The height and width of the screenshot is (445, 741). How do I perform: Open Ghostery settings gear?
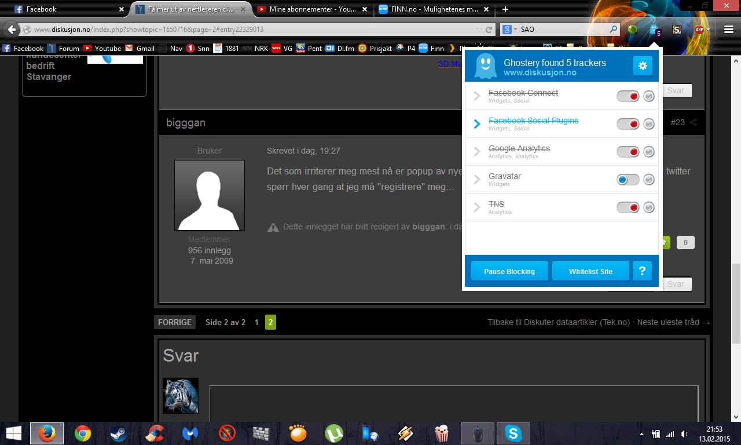(x=643, y=66)
